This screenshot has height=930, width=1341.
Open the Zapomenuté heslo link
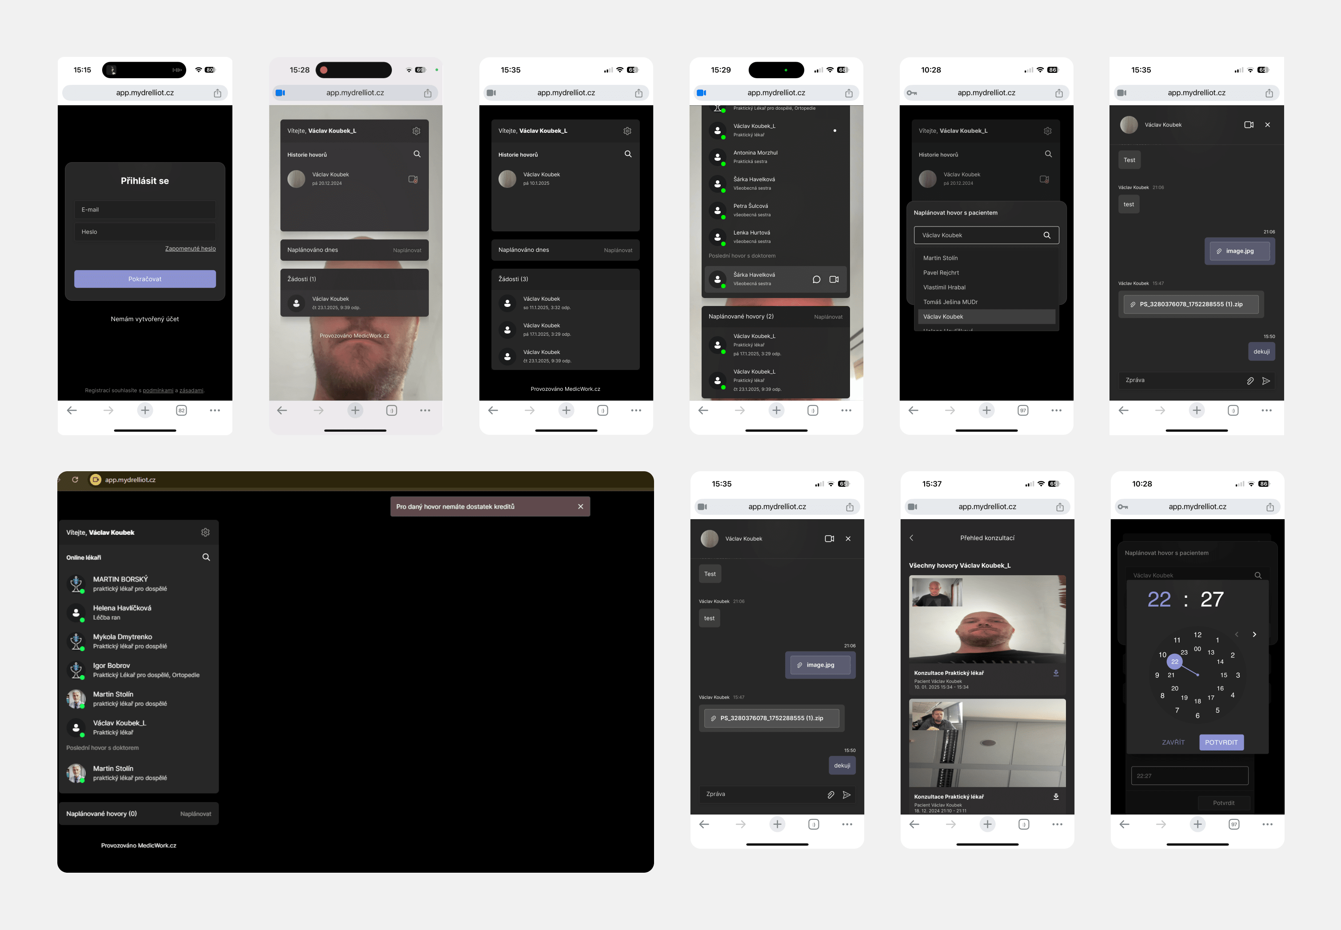point(190,249)
